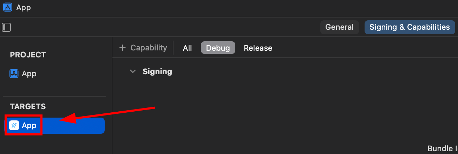
Task: Select the highlighted App target row
Action: [x=70, y=125]
